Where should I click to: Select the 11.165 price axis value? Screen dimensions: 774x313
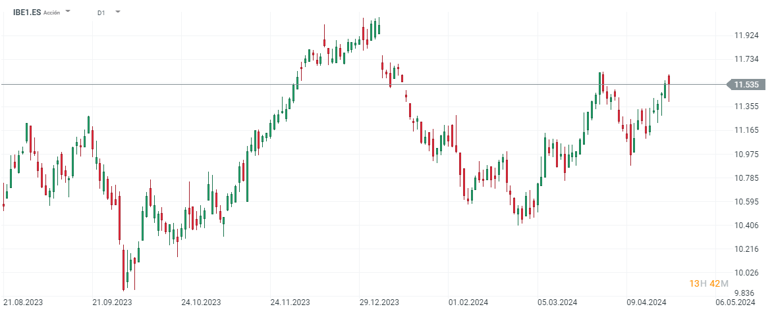coord(746,130)
